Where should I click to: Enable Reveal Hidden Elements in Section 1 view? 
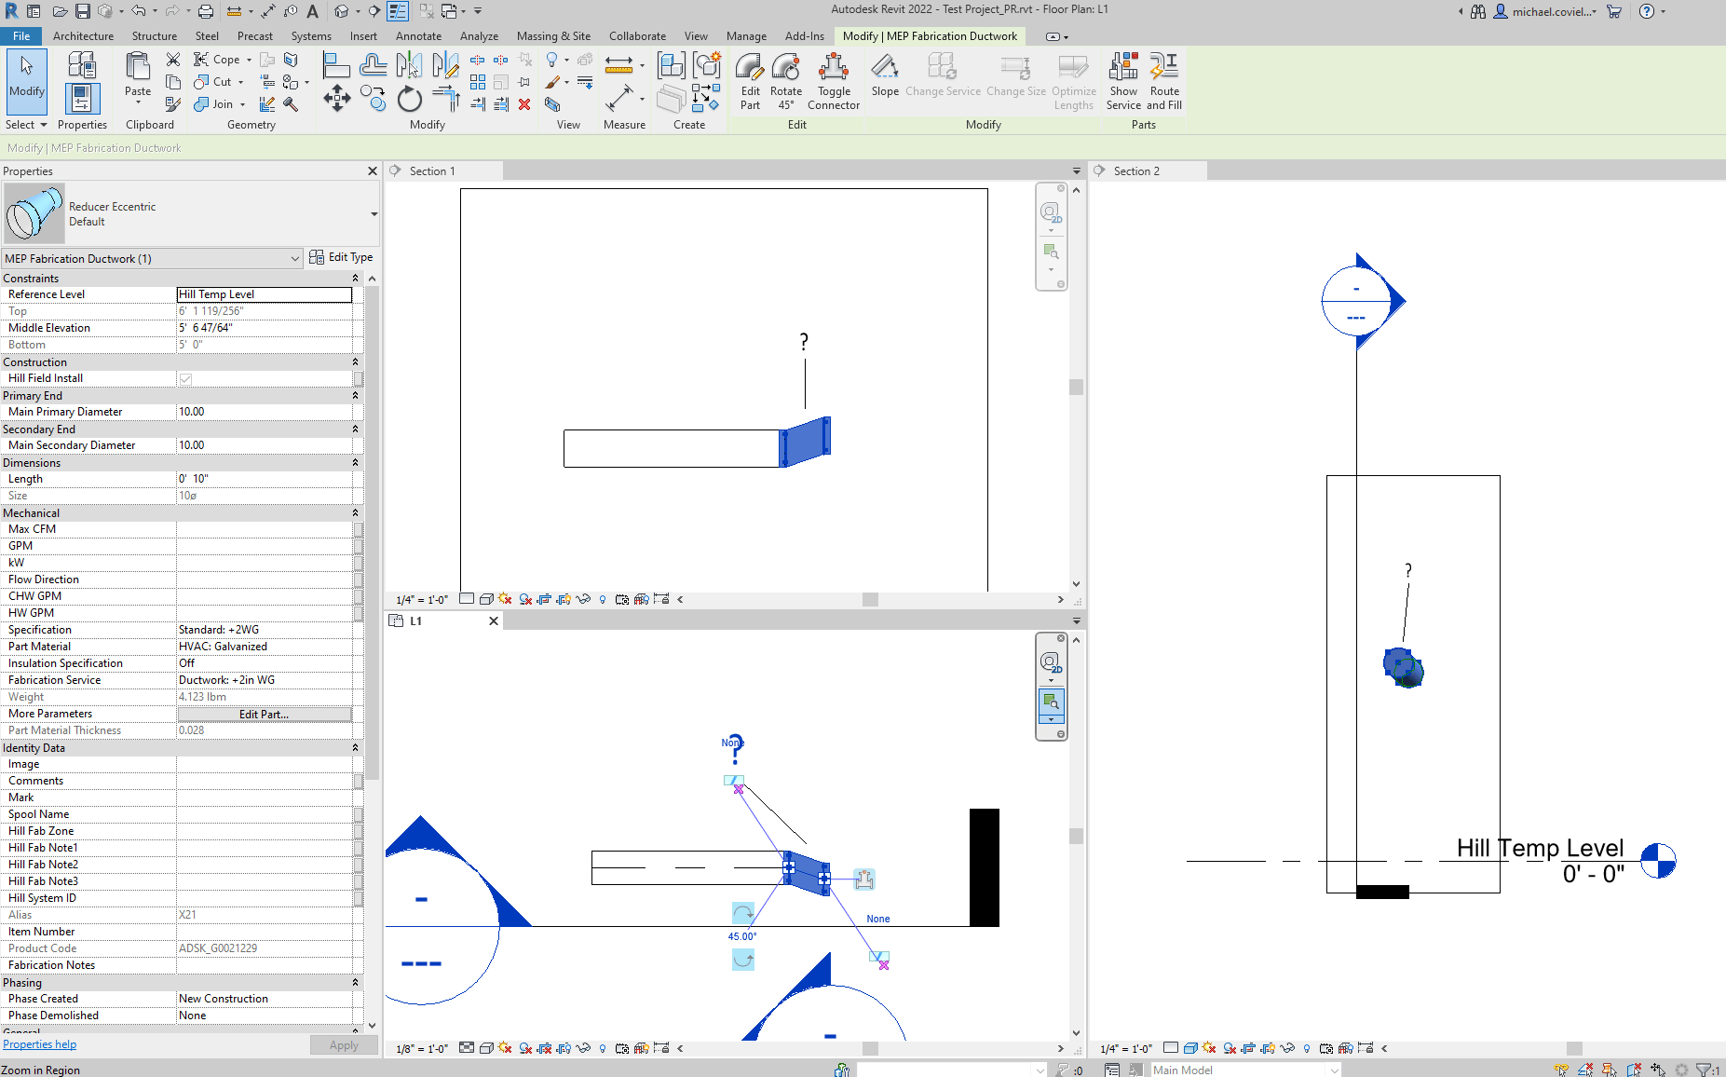click(x=603, y=599)
